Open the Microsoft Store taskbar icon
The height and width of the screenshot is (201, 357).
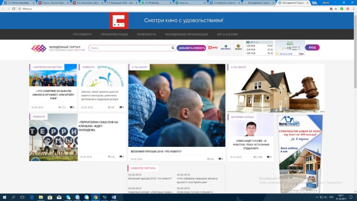pyautogui.click(x=50, y=197)
